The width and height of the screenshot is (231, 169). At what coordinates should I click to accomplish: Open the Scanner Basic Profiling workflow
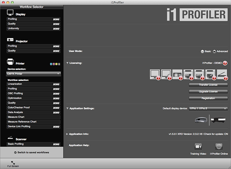tap(33, 144)
